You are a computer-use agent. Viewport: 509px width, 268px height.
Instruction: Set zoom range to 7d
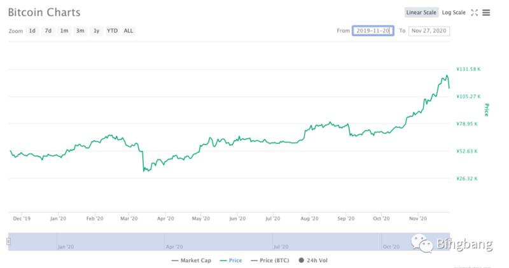(48, 31)
